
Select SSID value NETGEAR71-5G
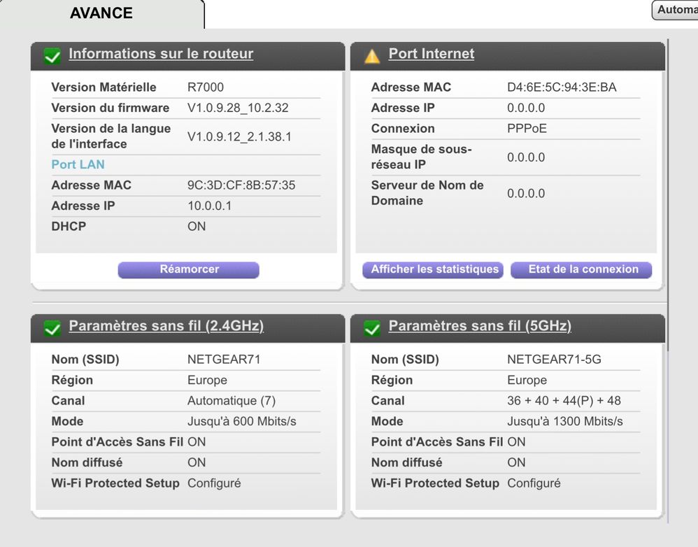tap(554, 360)
